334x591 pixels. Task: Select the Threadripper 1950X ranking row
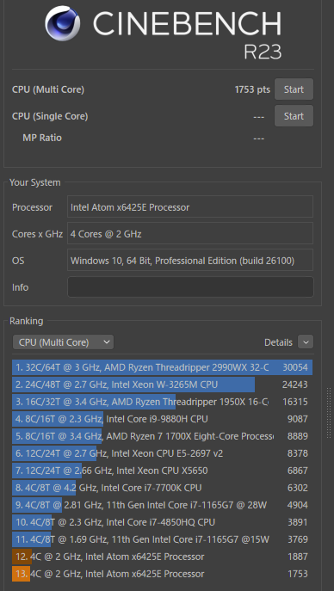point(162,402)
